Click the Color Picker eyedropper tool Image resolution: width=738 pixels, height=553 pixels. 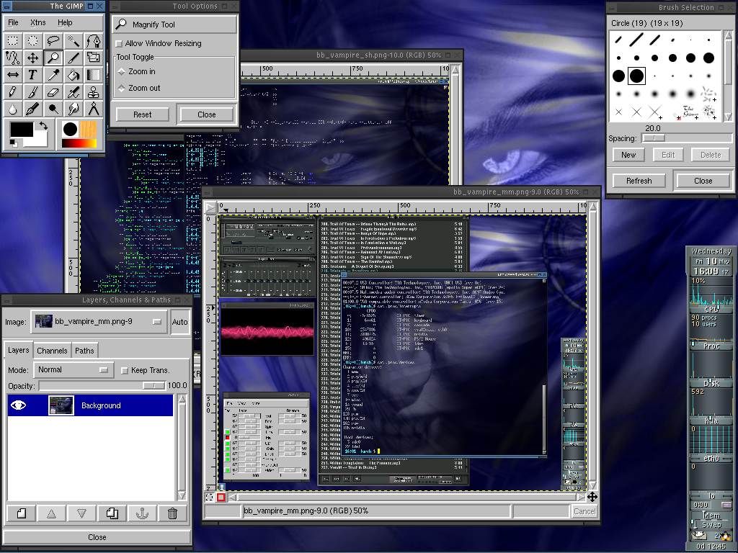coord(53,75)
